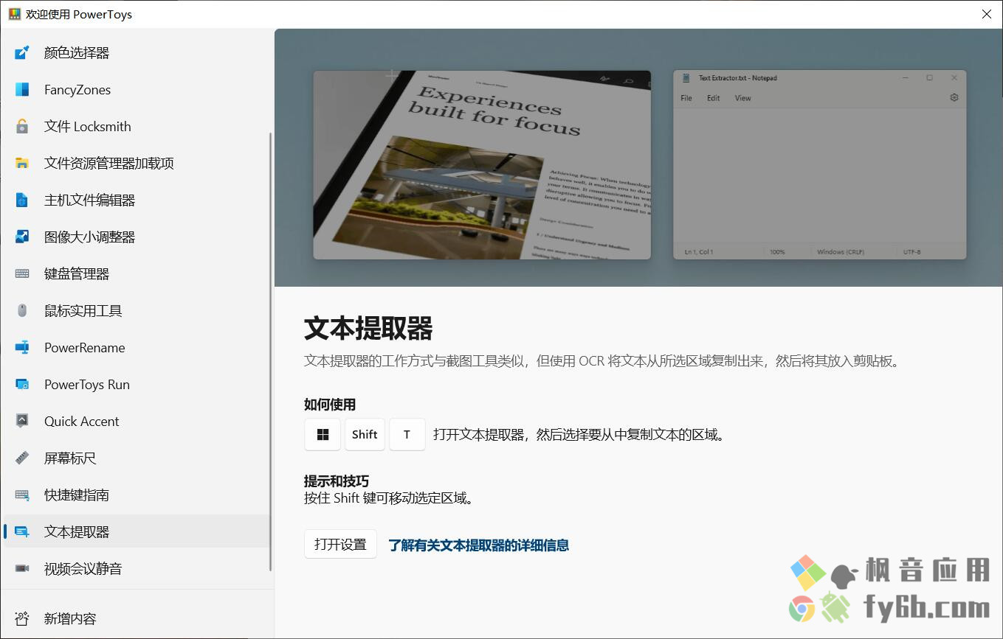Click the magazine preview image in banner
1003x639 pixels.
(482, 165)
